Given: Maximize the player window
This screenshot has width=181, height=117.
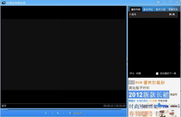Looking at the screenshot, I should point(170,2).
